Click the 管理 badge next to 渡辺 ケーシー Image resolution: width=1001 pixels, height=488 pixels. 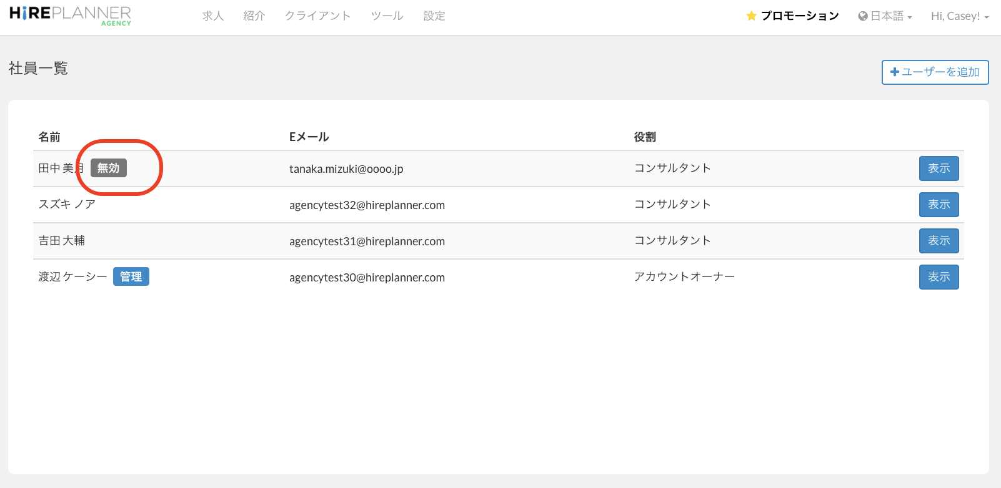pyautogui.click(x=131, y=276)
